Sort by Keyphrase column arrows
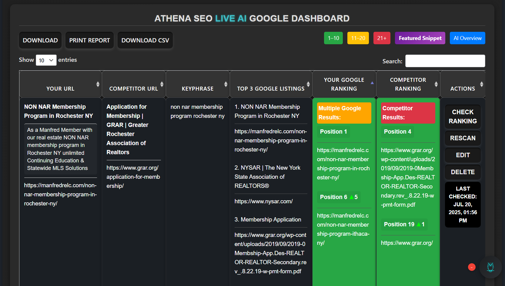Viewport: 505px width, 286px height. point(226,84)
